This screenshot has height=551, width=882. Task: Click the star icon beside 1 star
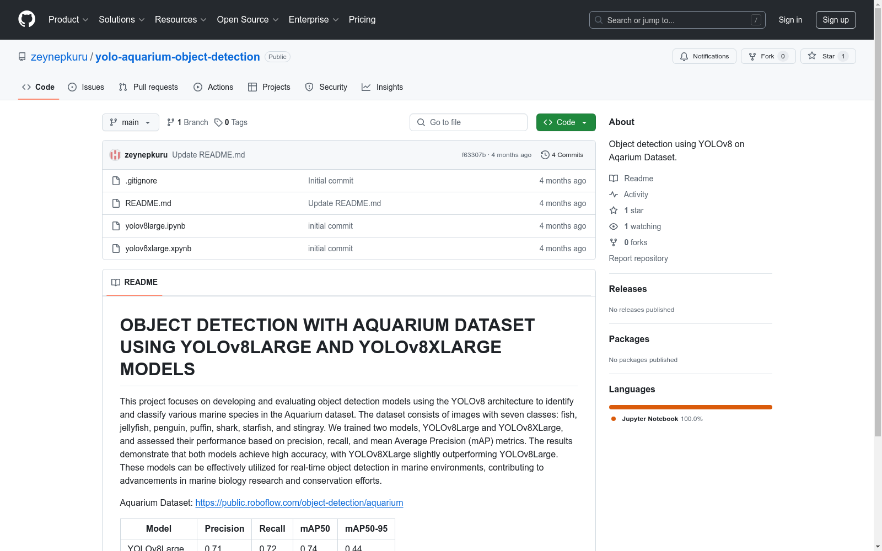(x=614, y=210)
